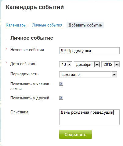123x146 pixels.
Task: Open the year dropdown showing 2012
Action: click(x=110, y=64)
